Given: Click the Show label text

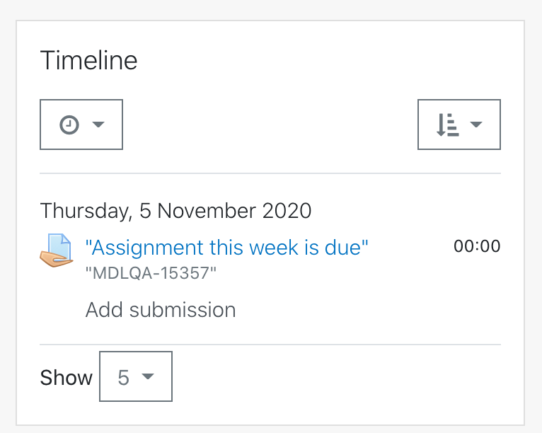Looking at the screenshot, I should pos(67,377).
